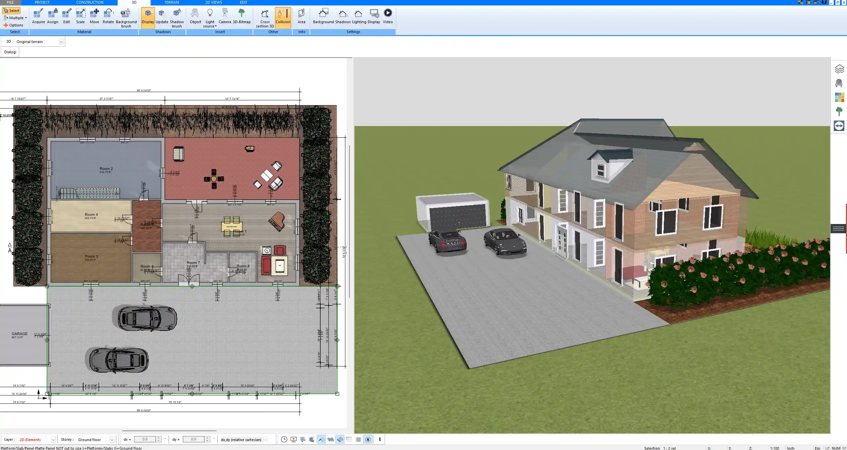This screenshot has height=450, width=847.
Task: Open the wrench tools icon in title bar
Action: point(800,2)
